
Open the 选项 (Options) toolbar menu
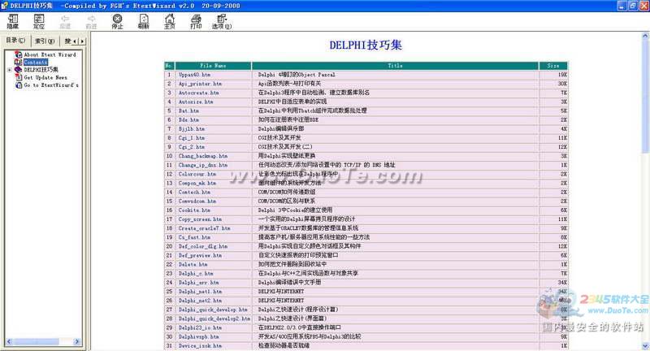click(x=222, y=21)
